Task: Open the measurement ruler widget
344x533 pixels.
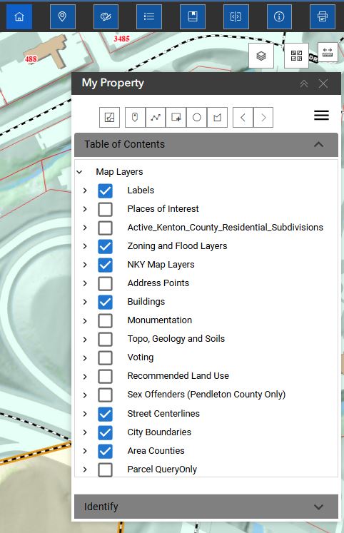Action: [x=328, y=52]
